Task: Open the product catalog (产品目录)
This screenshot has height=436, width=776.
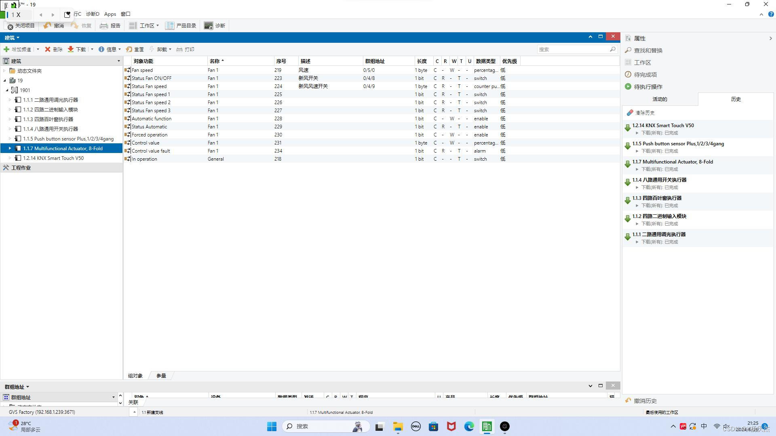Action: [x=170, y=26]
